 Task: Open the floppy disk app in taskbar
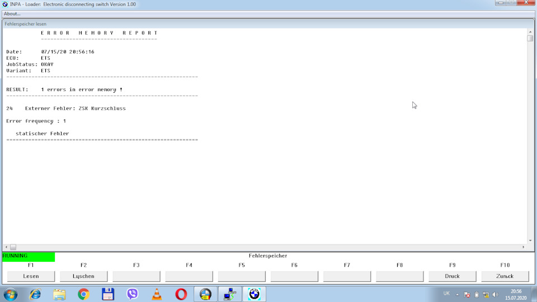108,294
